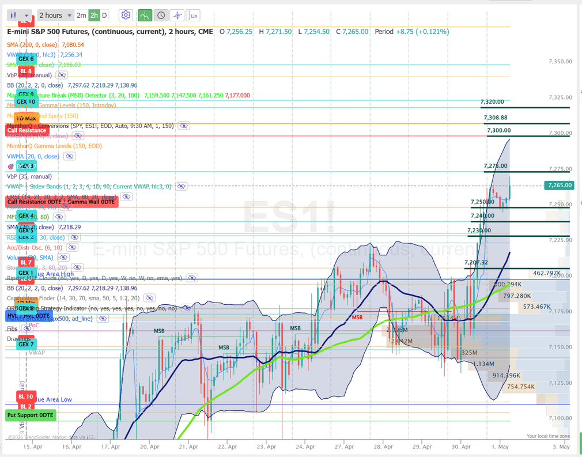Select the D daily timeframe tab
The width and height of the screenshot is (582, 461).
pos(105,15)
